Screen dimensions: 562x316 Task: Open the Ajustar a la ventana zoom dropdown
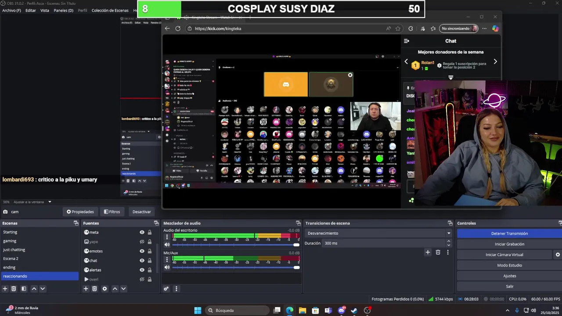[x=33, y=202]
